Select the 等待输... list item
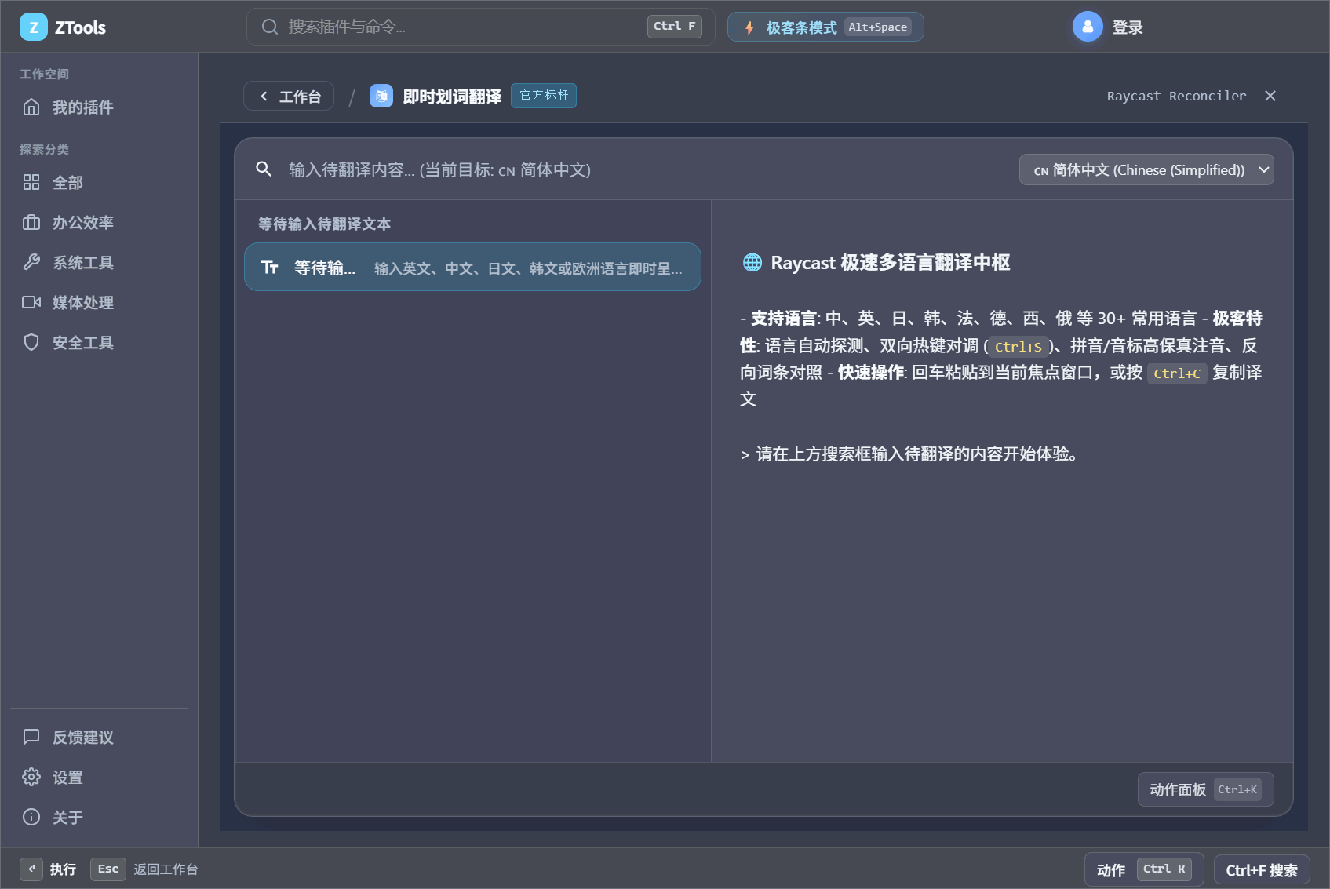Screen dimensions: 1330x889 coord(472,268)
